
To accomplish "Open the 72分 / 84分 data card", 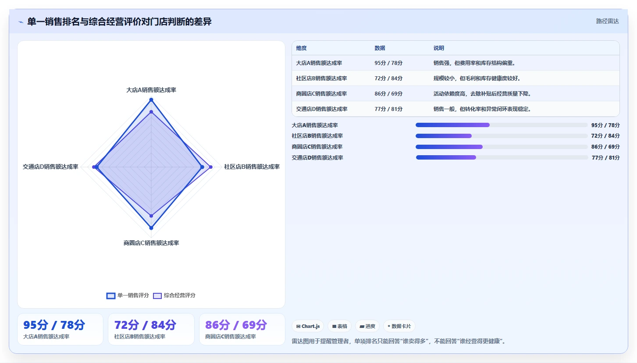I will coord(151,329).
